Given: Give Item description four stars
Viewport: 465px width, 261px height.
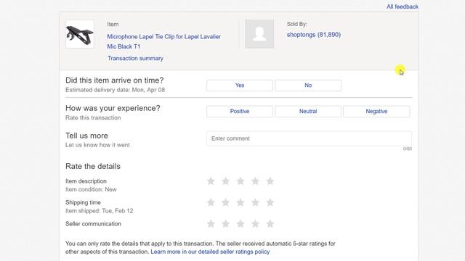Looking at the screenshot, I should (x=255, y=181).
